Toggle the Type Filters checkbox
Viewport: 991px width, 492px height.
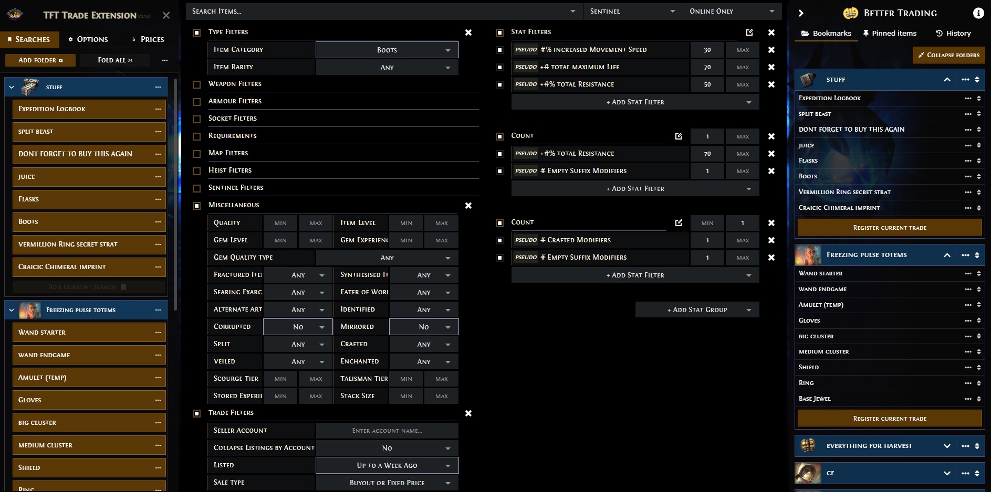[x=197, y=33]
